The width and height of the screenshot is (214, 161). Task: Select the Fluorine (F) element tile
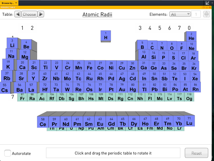(182, 46)
